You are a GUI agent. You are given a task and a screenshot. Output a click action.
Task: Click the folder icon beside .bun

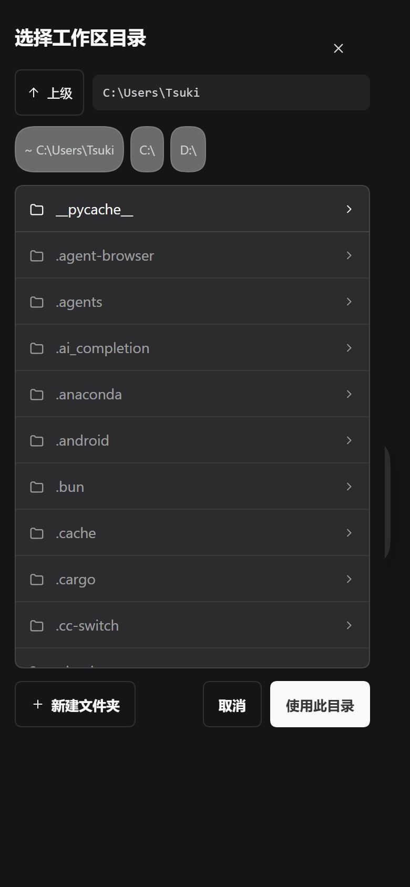pos(37,487)
